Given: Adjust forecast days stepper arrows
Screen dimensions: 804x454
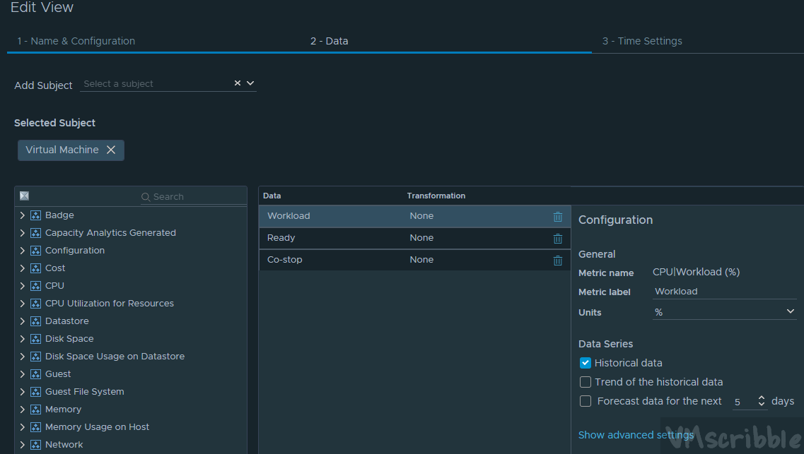Looking at the screenshot, I should [x=762, y=401].
